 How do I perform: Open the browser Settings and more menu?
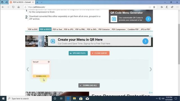[x=177, y=7]
